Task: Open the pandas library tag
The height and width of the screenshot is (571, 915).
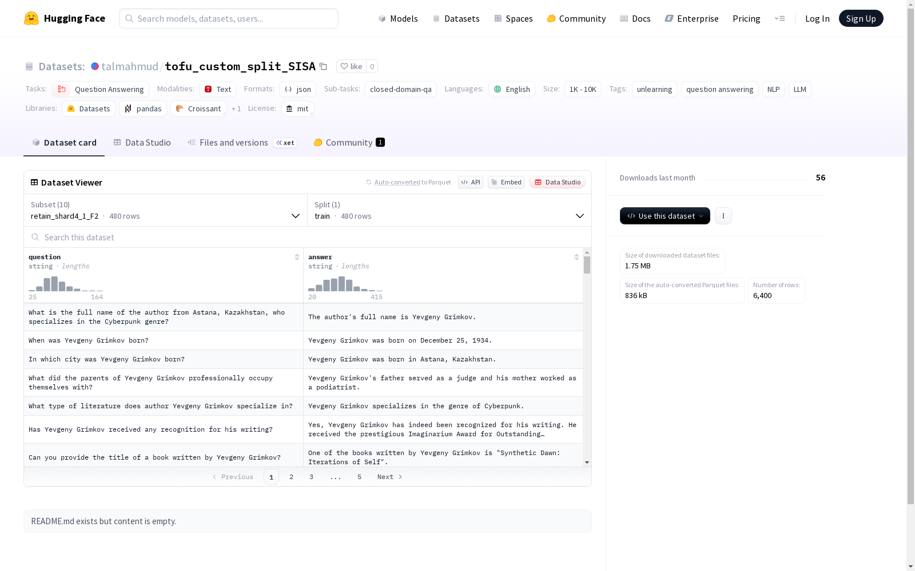Action: point(143,108)
